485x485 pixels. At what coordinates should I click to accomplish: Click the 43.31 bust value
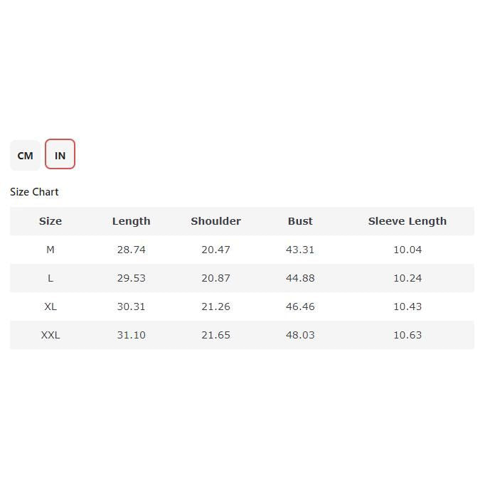point(300,250)
